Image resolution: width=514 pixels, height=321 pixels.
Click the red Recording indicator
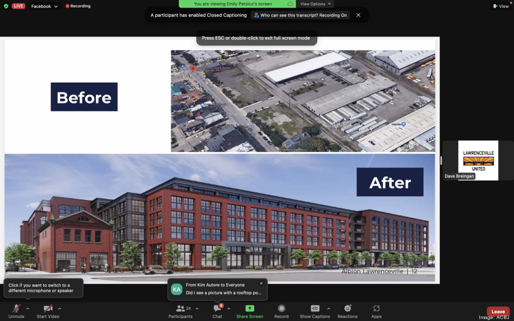pos(78,6)
